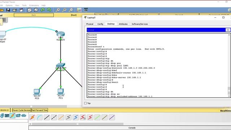Click the 'network 192.168.1.0 255.255.255.0' terminal line
Image resolution: width=231 pixels, height=130 pixels.
point(121,68)
